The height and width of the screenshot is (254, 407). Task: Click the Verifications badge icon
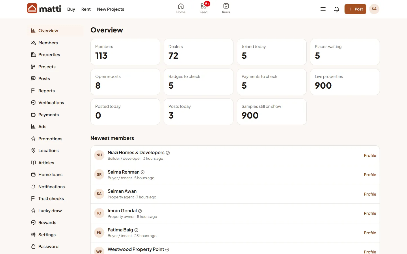point(33,102)
